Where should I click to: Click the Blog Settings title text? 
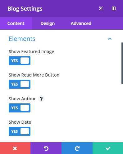tap(25, 9)
